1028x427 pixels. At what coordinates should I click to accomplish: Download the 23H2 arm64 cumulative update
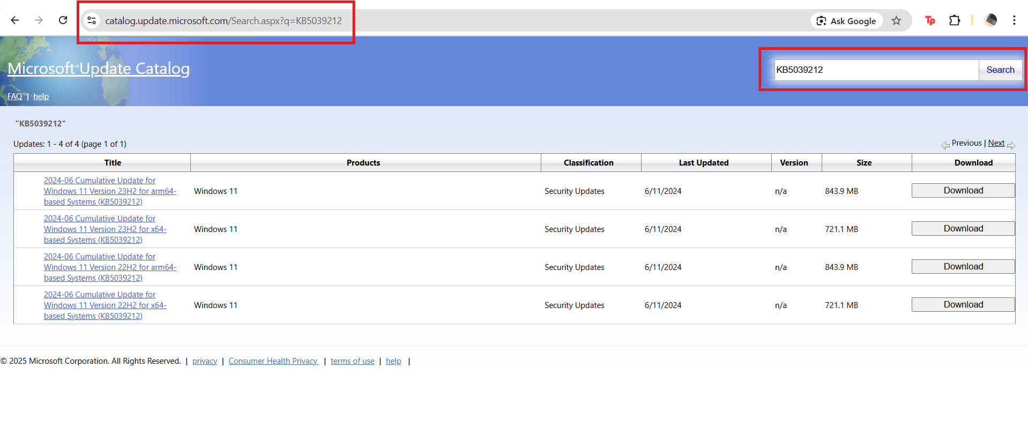tap(963, 191)
